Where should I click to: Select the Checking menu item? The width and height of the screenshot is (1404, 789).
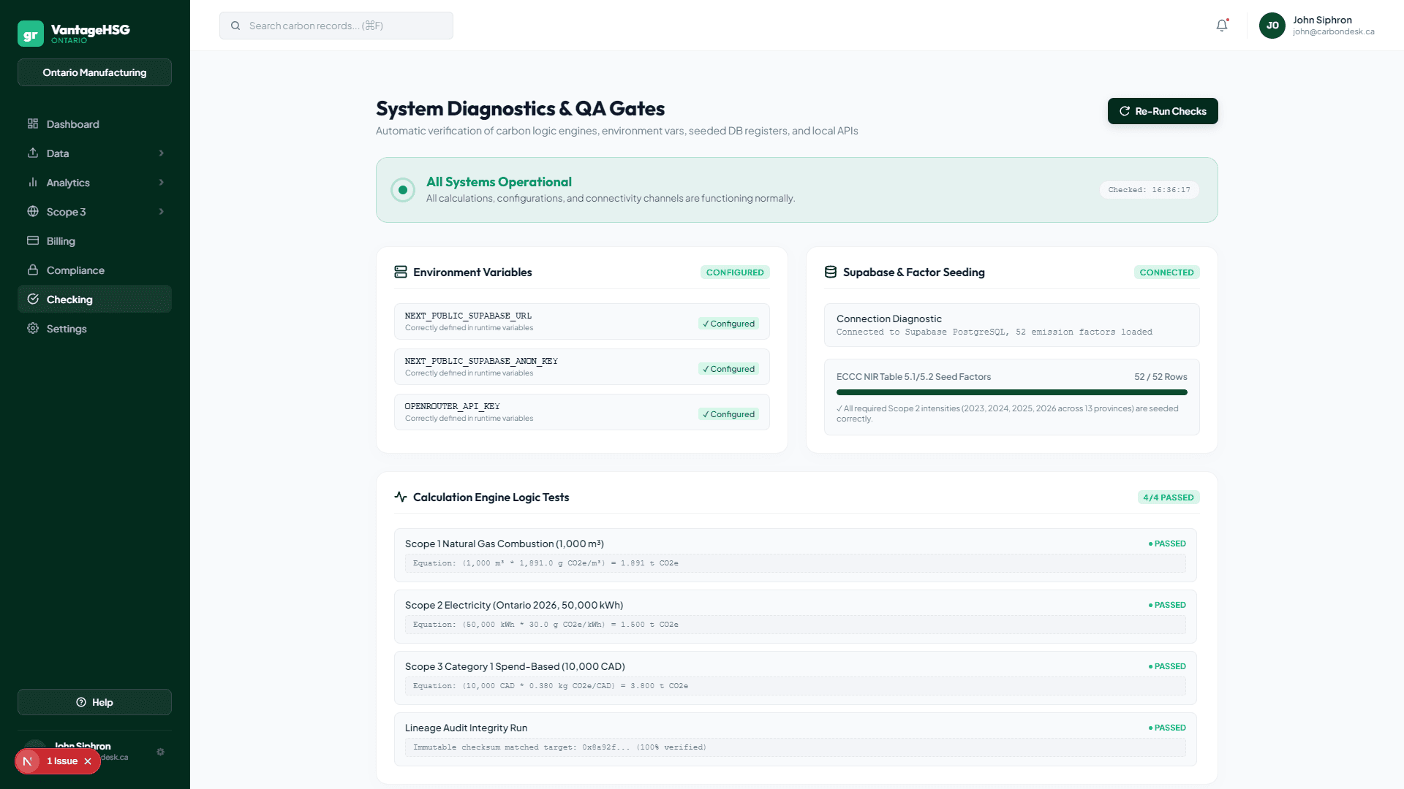pyautogui.click(x=94, y=299)
